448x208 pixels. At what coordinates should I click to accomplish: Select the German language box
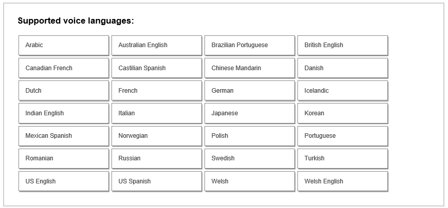click(x=250, y=91)
